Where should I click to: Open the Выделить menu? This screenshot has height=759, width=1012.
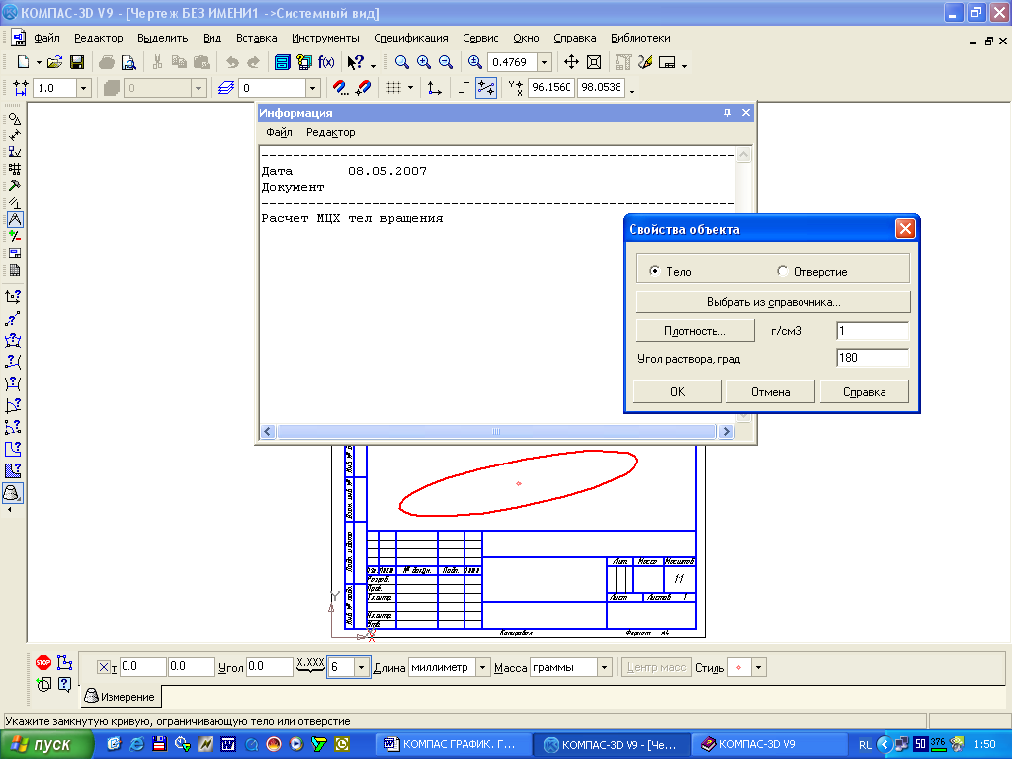pyautogui.click(x=163, y=39)
